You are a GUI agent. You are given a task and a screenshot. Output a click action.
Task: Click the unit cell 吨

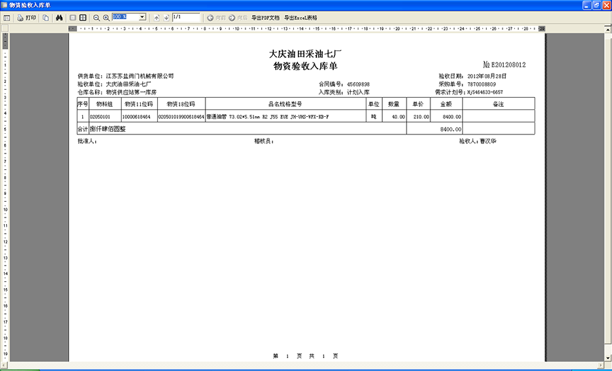(373, 117)
